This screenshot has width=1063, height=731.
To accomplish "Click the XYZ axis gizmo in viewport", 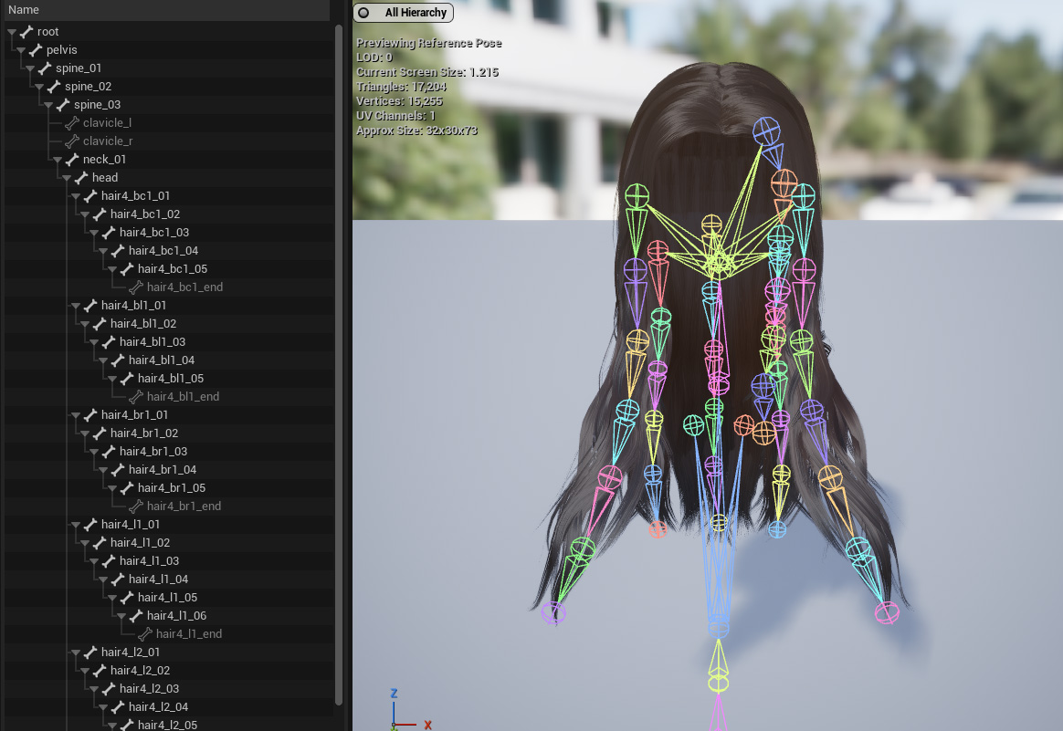I will (x=410, y=711).
